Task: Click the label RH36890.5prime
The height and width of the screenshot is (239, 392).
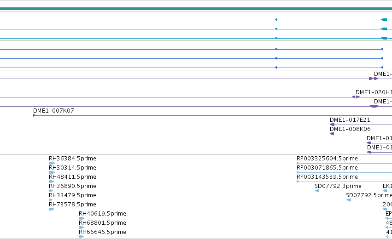Action: 72,186
